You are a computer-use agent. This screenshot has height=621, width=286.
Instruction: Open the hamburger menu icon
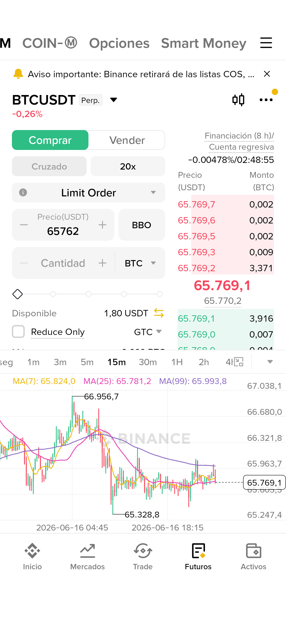pos(266,43)
